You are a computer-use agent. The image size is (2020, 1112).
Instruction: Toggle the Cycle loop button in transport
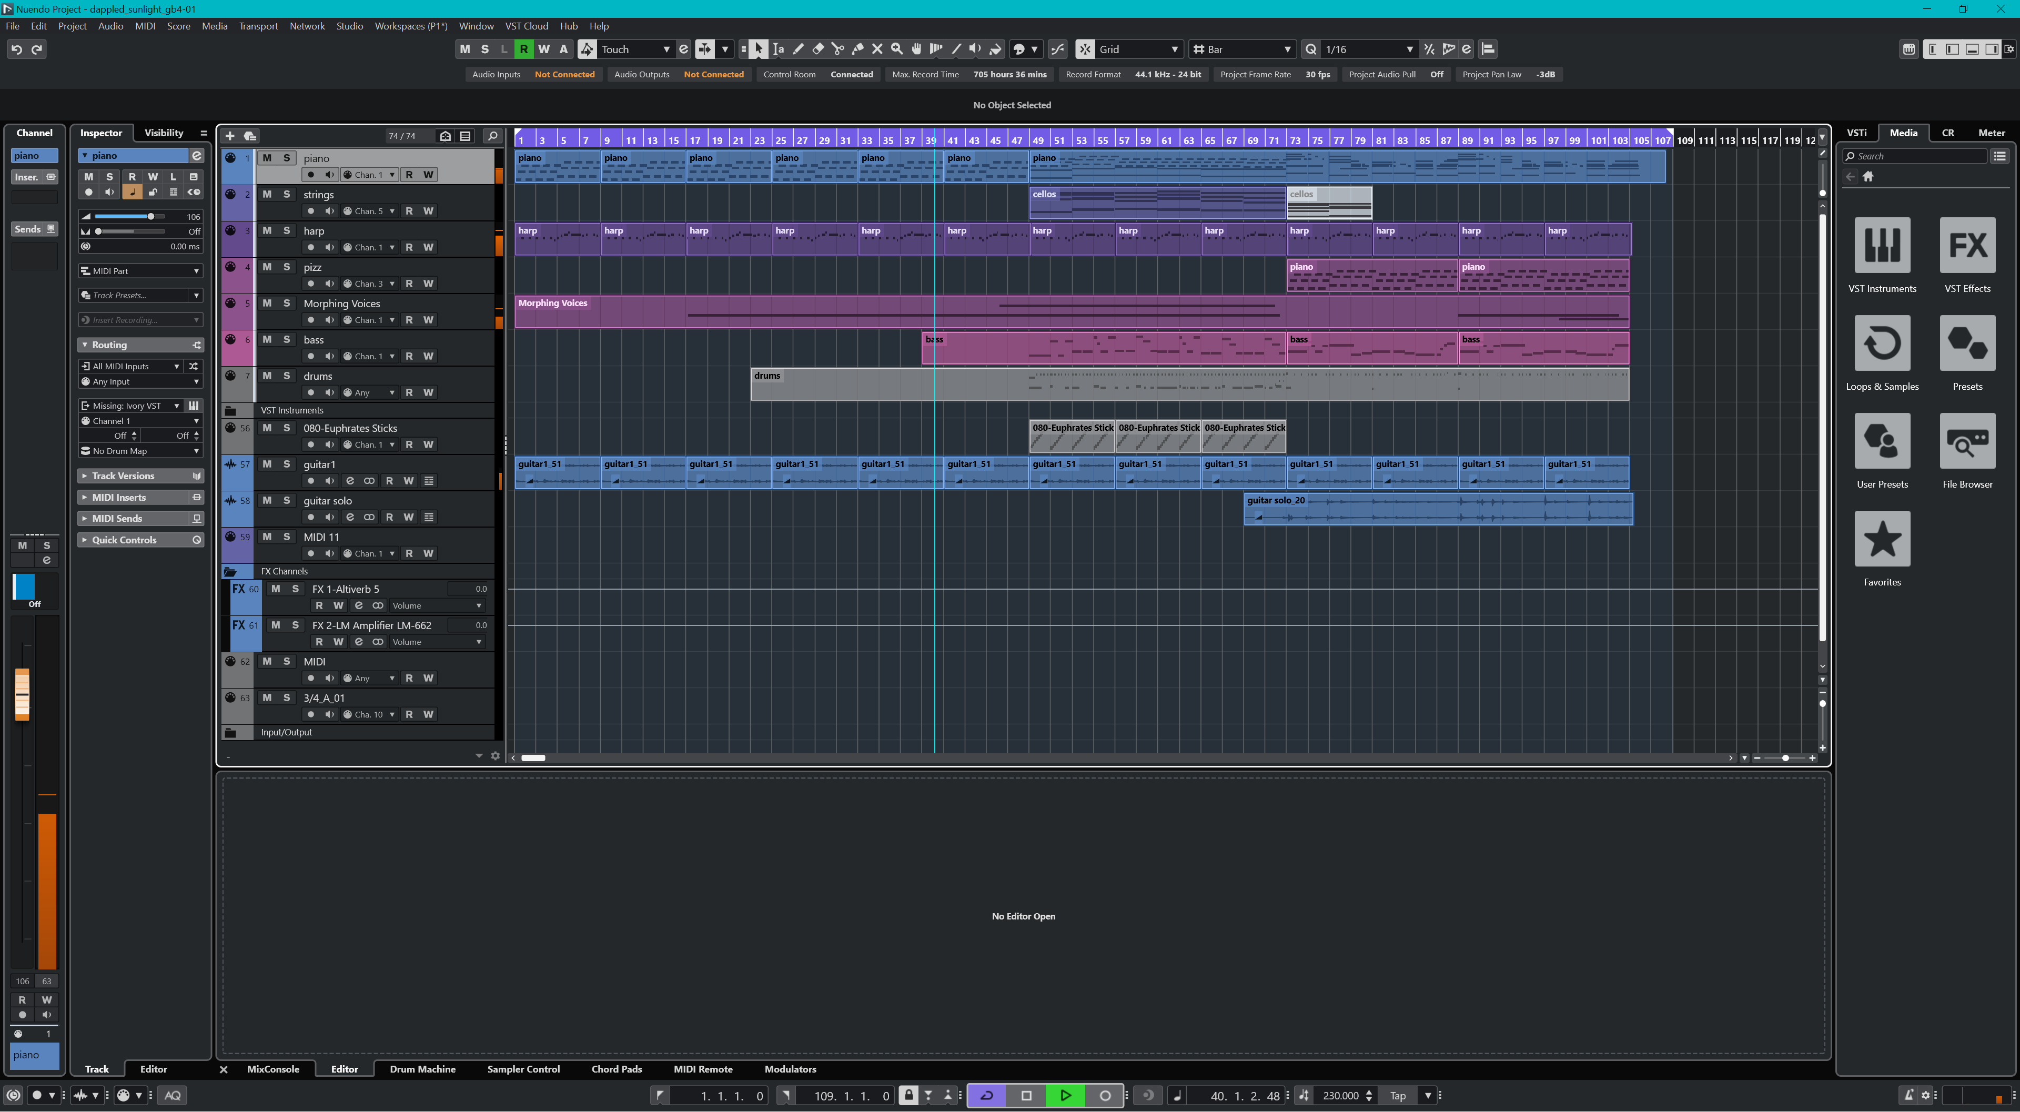986,1096
